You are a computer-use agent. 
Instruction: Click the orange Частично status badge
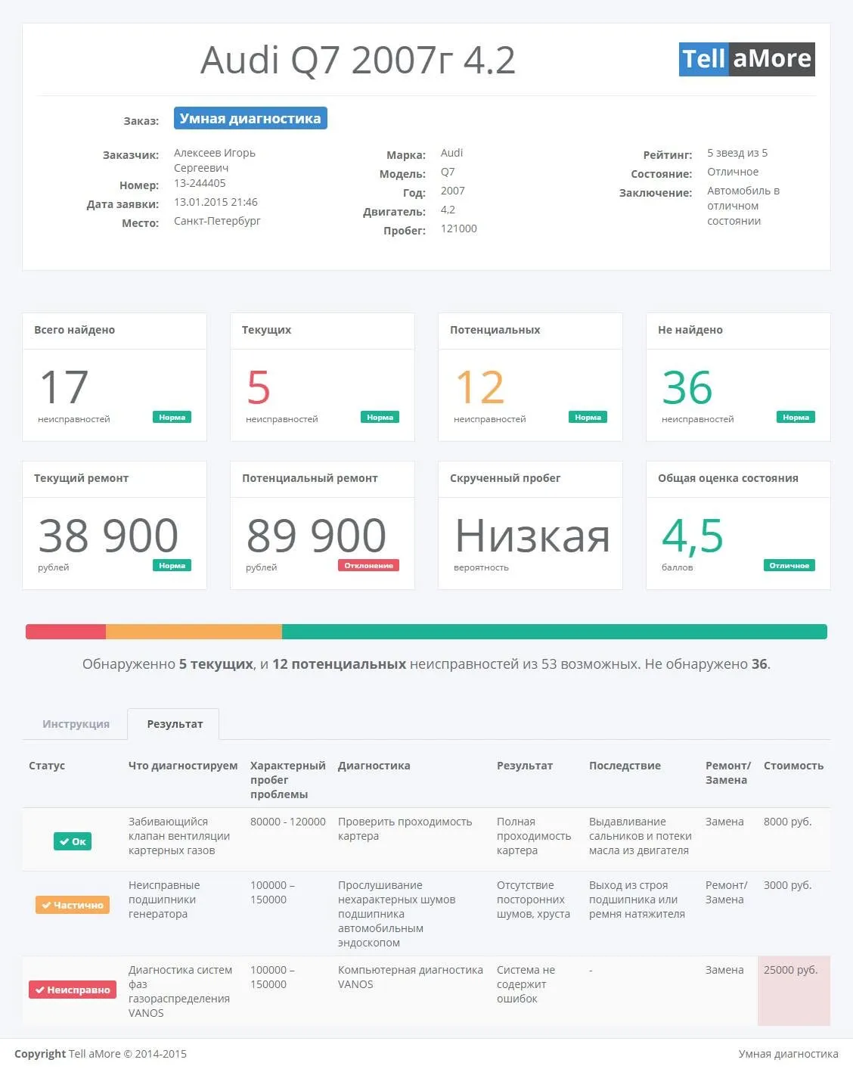73,905
